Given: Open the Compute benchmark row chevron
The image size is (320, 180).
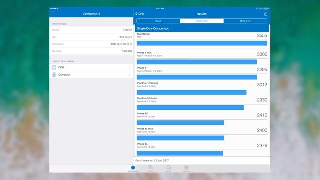Looking at the screenshot, I should tap(129, 75).
